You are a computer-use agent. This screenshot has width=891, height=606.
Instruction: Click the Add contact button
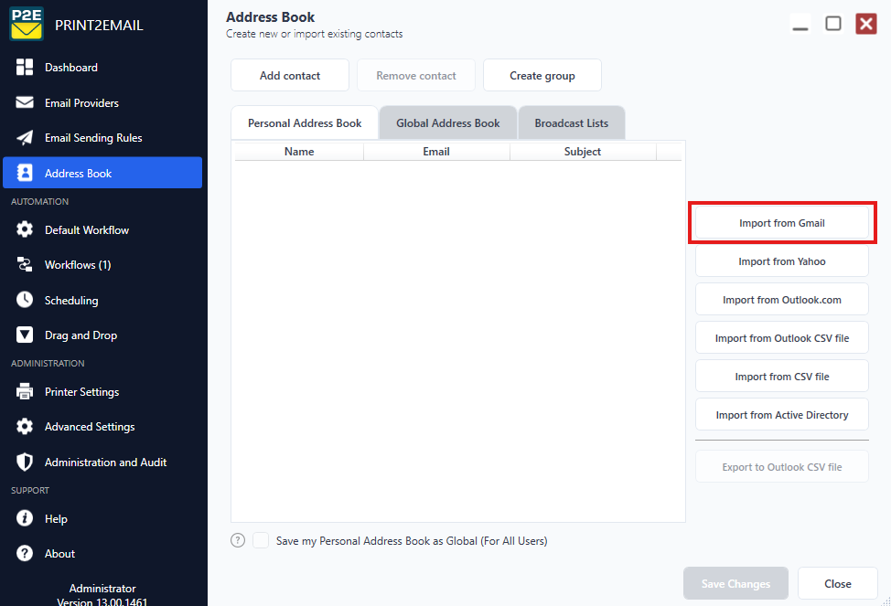pyautogui.click(x=290, y=75)
